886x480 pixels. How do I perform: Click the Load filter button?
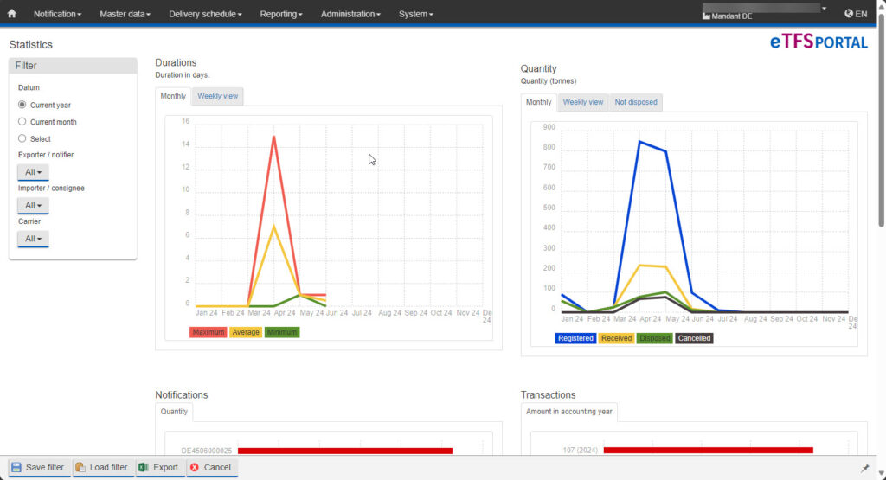[102, 468]
